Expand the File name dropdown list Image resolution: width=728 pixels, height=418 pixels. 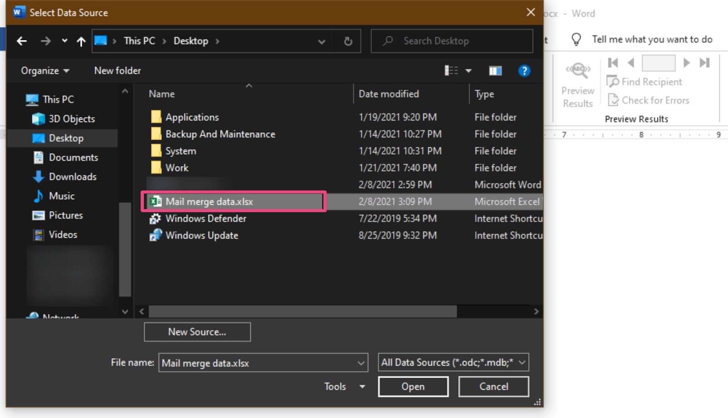click(x=361, y=363)
